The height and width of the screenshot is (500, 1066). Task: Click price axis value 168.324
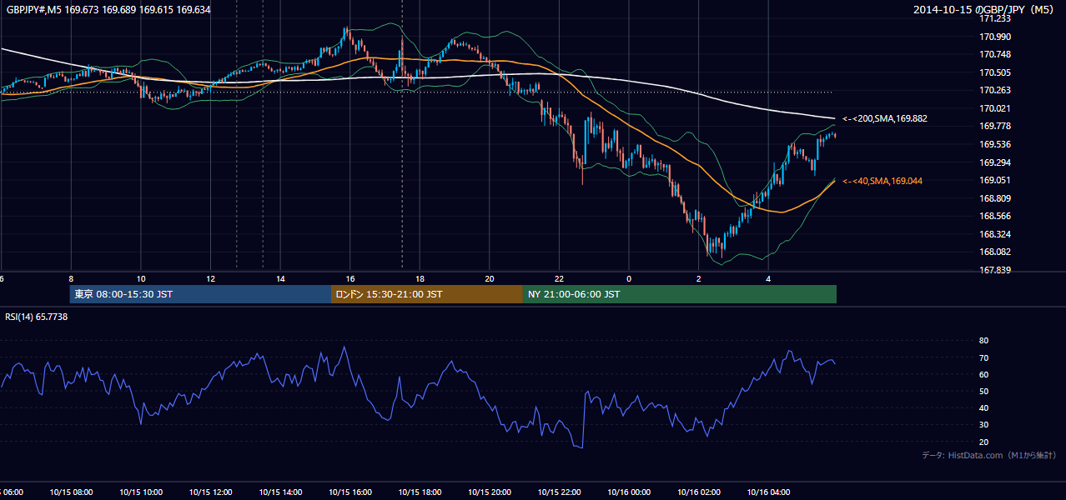pos(995,234)
